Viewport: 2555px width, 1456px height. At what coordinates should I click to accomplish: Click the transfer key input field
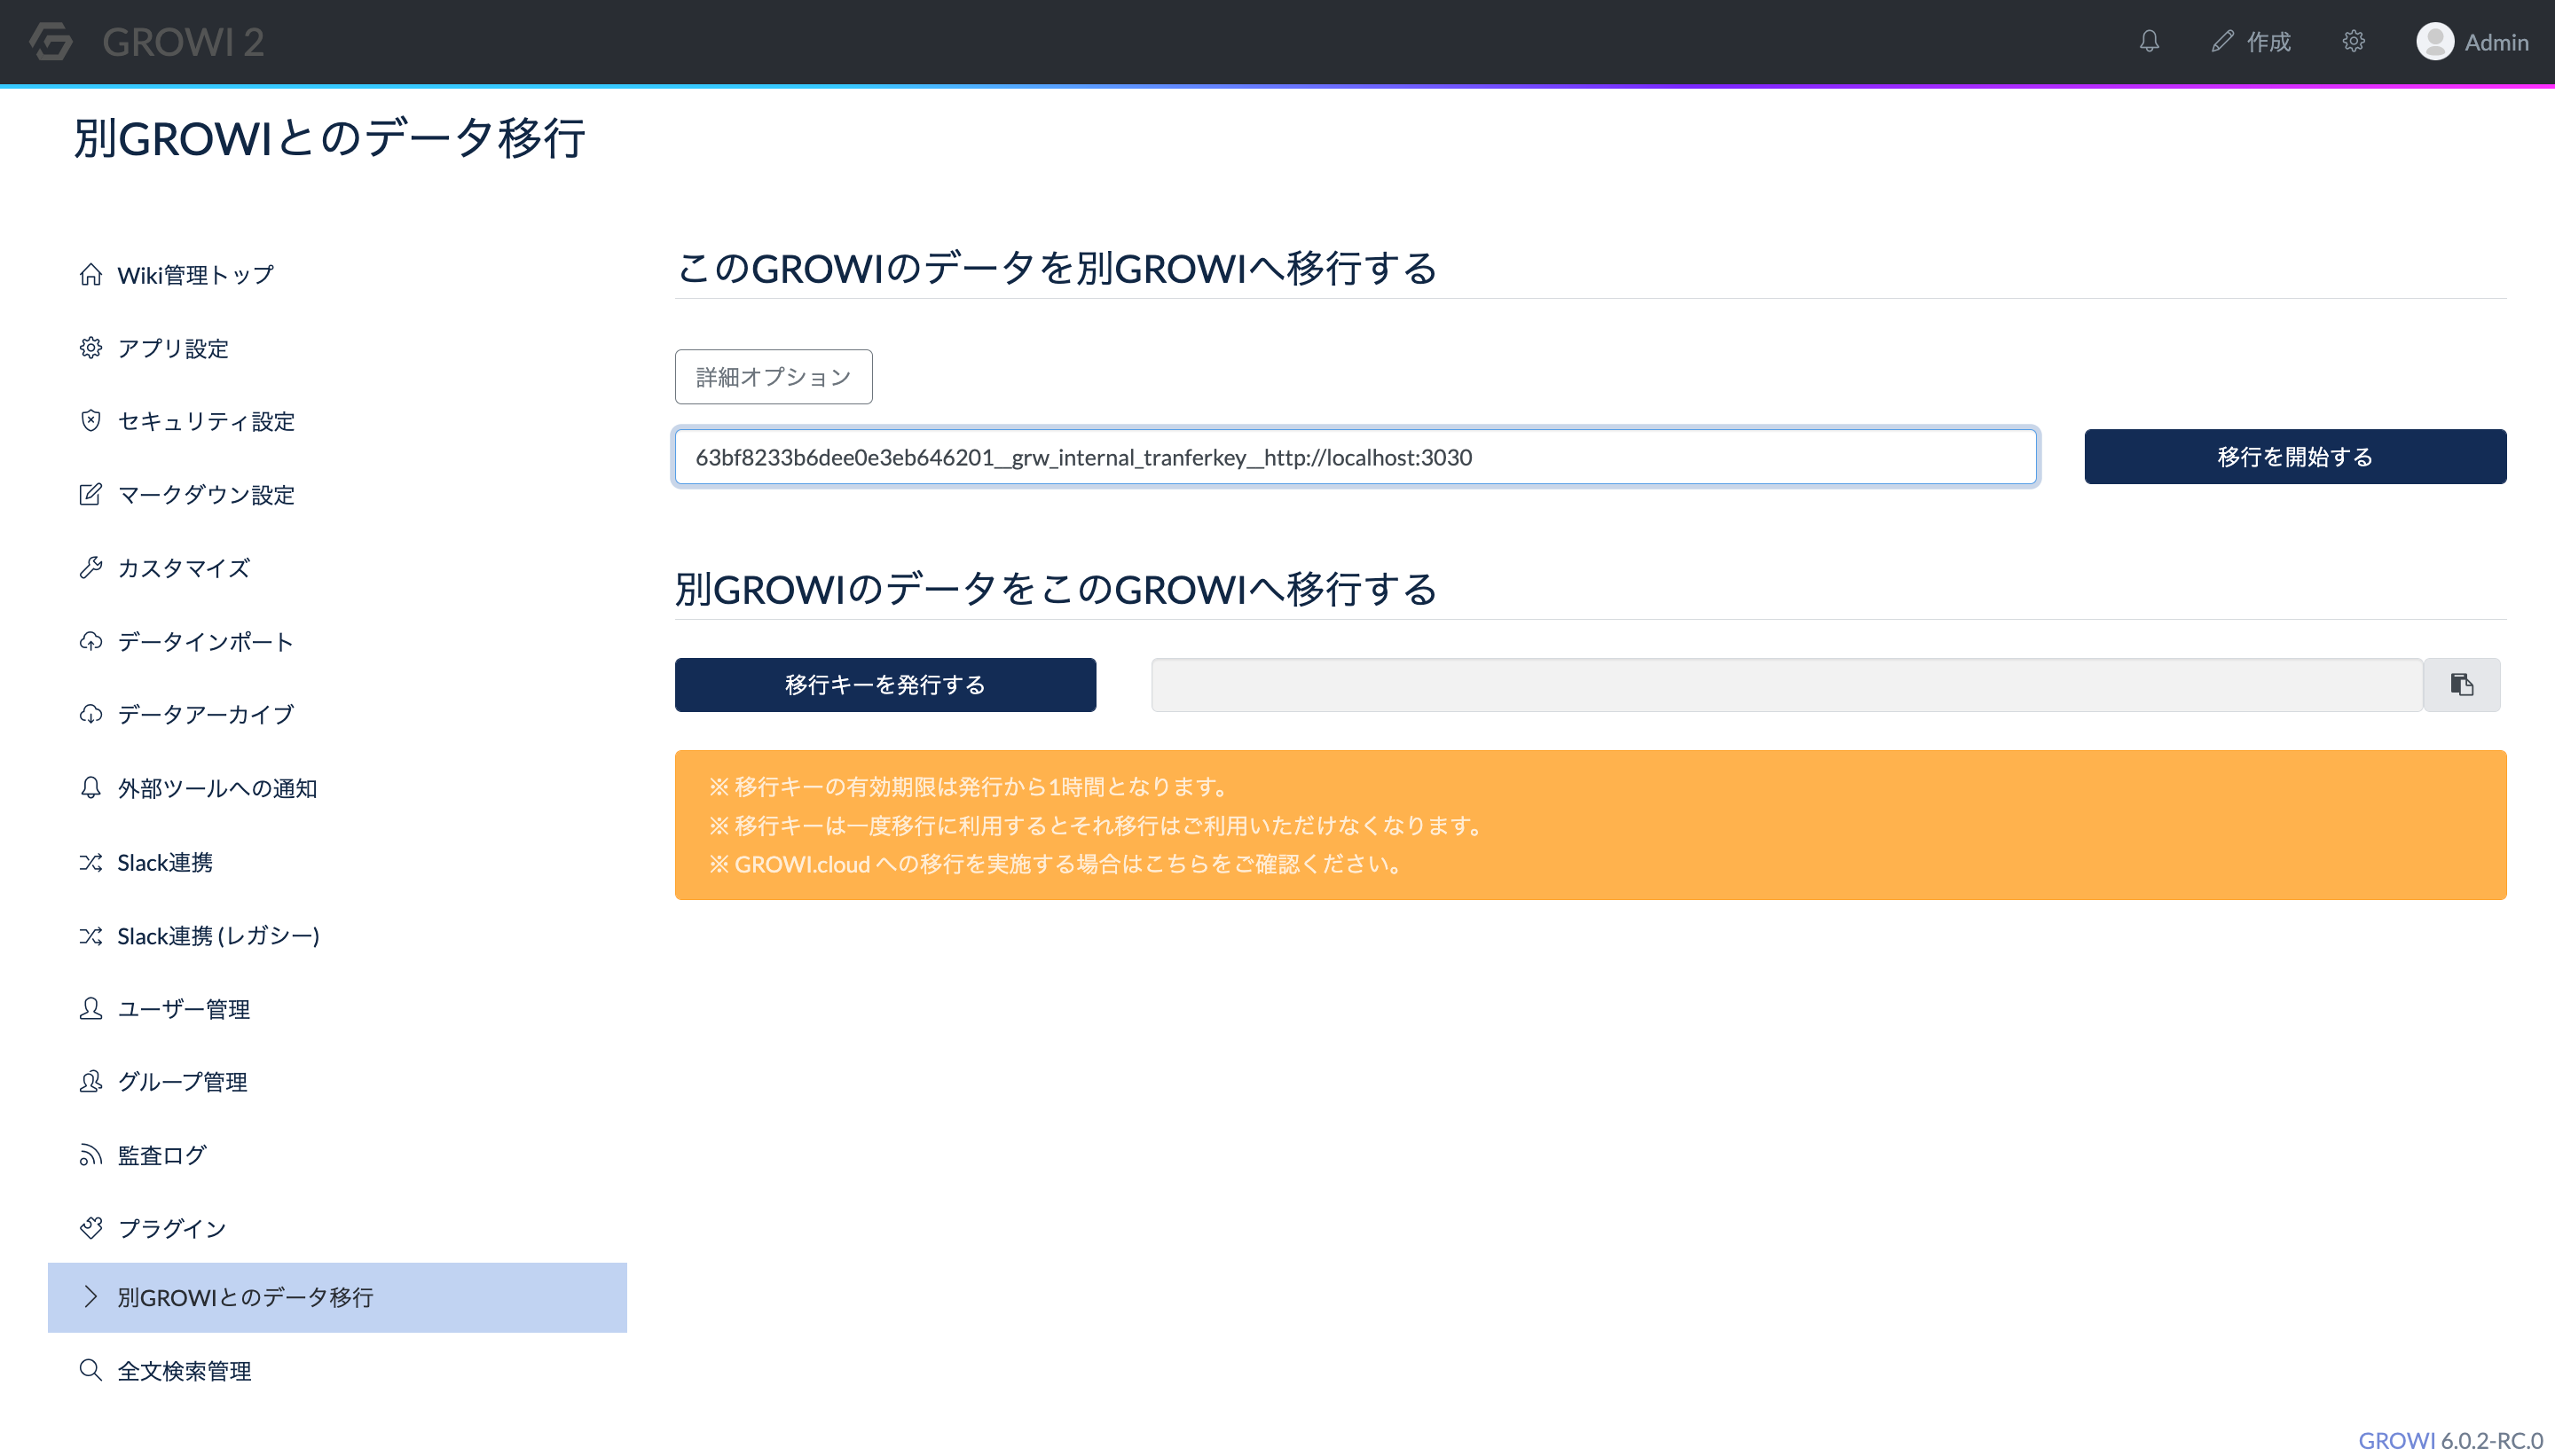pyautogui.click(x=1356, y=457)
